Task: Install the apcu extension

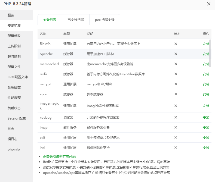Action: click(x=206, y=94)
